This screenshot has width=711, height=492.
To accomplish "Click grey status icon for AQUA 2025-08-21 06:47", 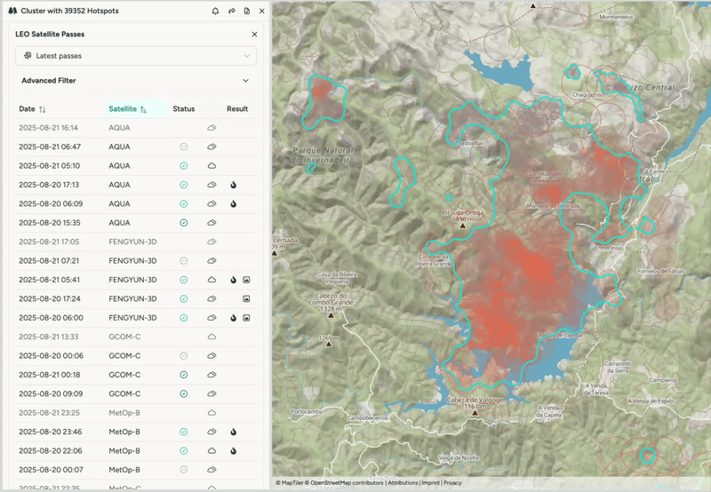I will pos(183,147).
